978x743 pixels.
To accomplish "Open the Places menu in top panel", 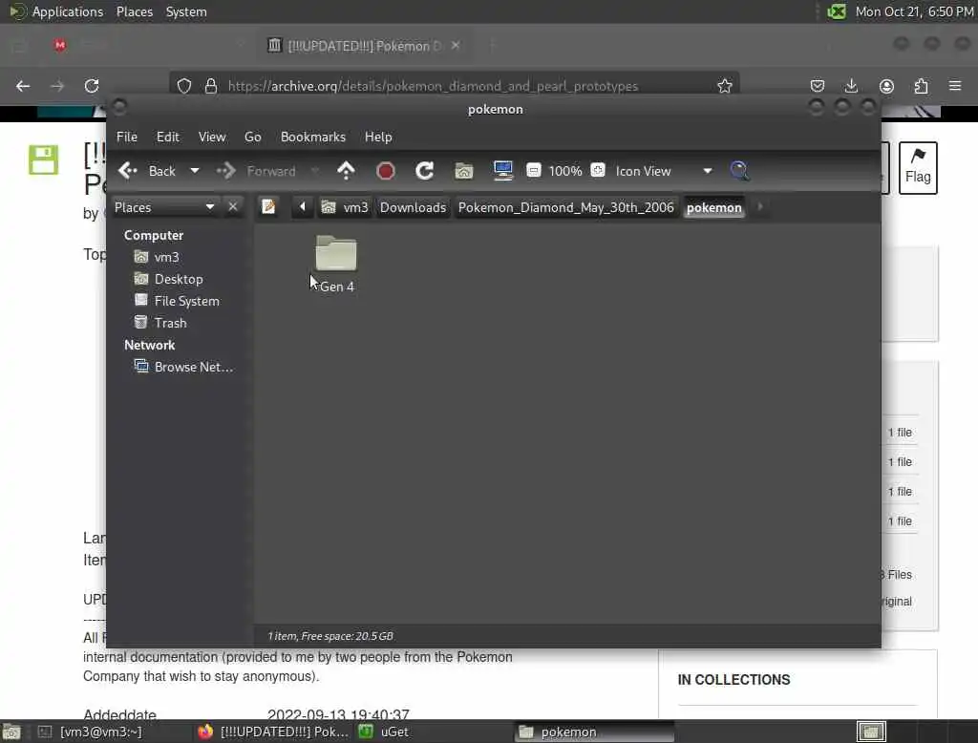I will click(134, 11).
